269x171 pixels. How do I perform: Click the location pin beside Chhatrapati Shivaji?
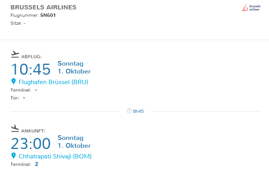pos(13,156)
